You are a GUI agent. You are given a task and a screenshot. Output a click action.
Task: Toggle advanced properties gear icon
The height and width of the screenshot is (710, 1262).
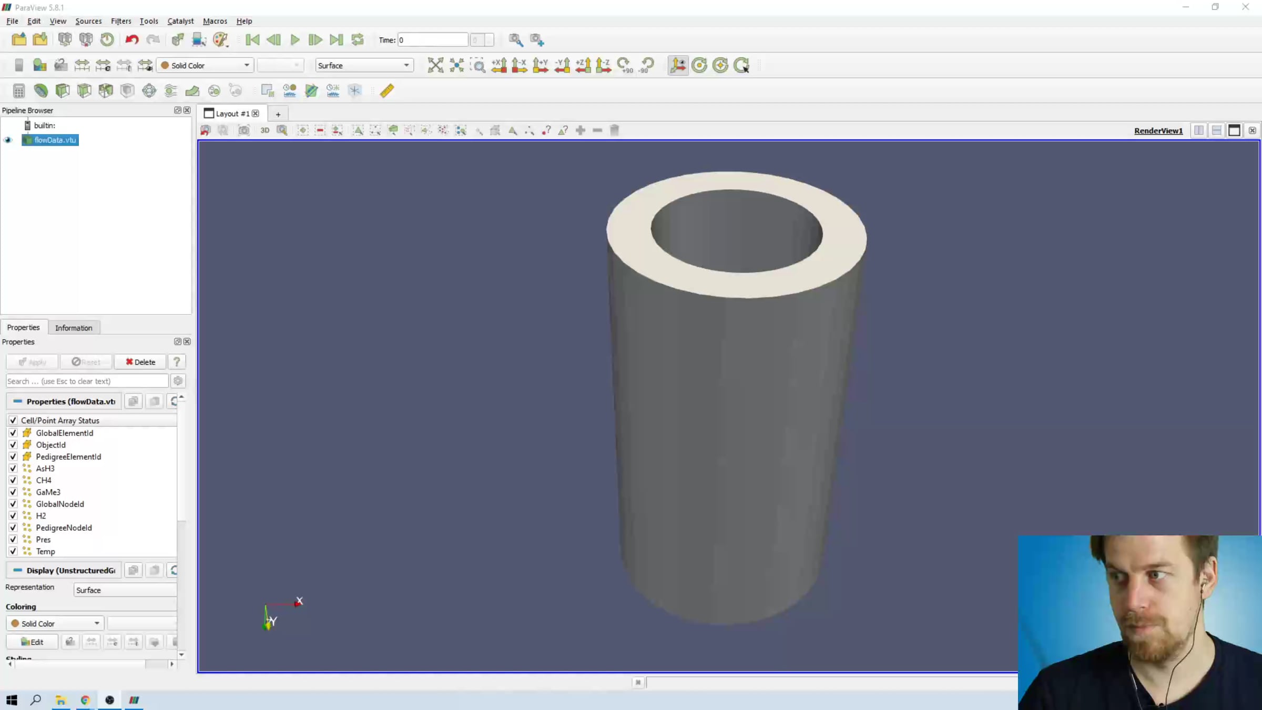pos(178,381)
